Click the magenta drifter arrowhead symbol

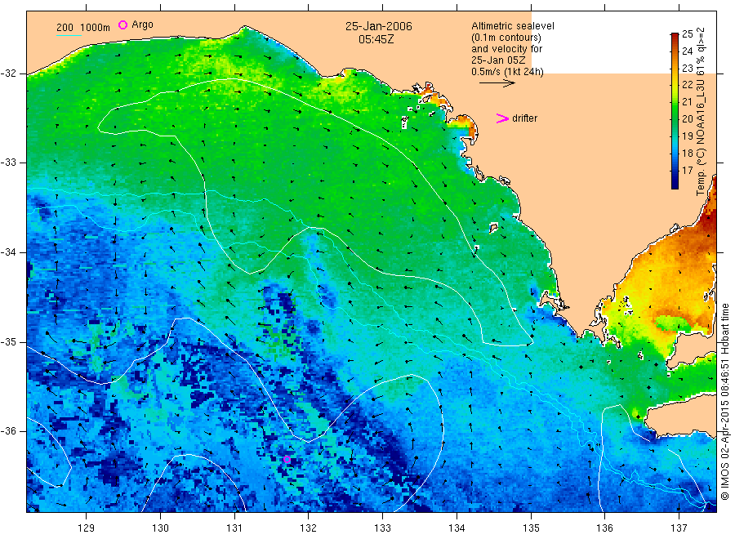coord(502,118)
